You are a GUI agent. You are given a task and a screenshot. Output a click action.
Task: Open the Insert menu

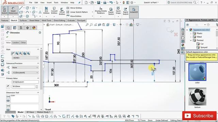point(49,2)
